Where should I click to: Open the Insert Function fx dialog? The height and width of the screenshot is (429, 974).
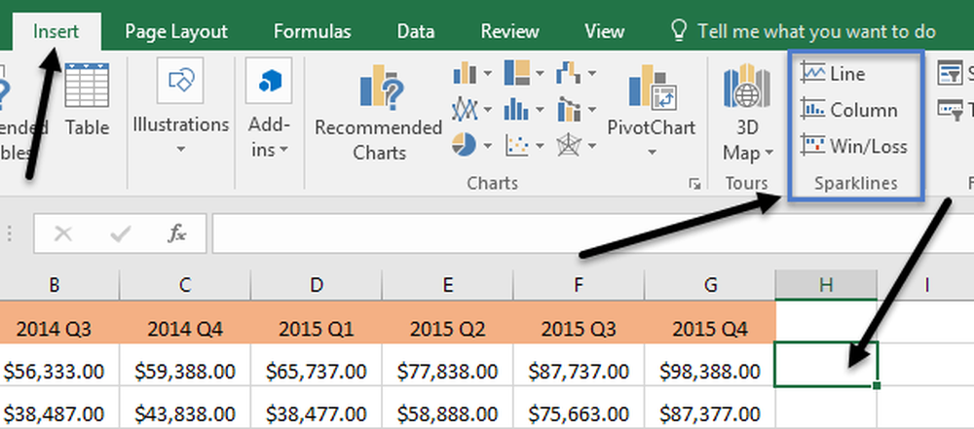176,233
